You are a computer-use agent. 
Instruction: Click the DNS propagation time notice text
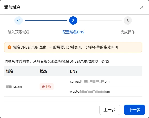coord(66,47)
